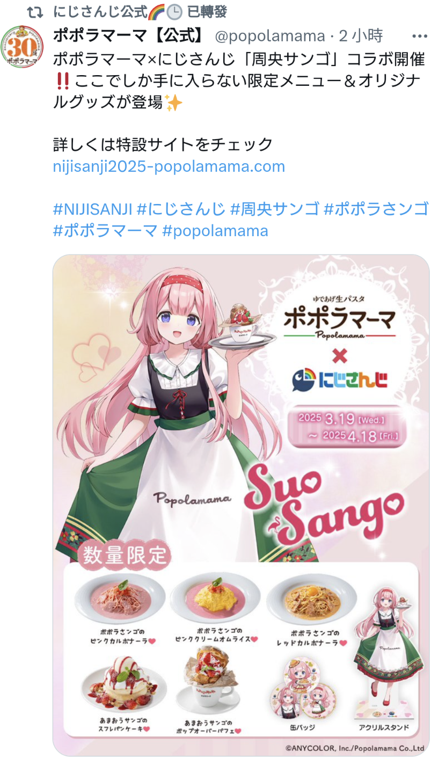
Task: Tap the にじさんじ logo in the poster
Action: click(x=340, y=380)
